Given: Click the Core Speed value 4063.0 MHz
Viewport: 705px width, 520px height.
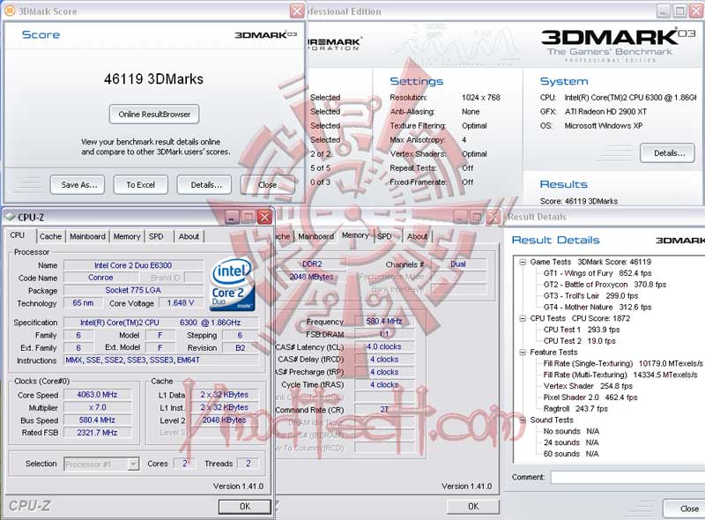Looking at the screenshot, I should (98, 395).
